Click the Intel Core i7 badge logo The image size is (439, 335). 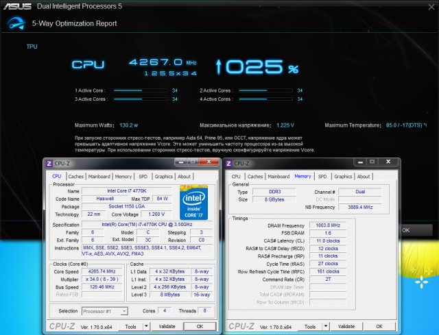pos(193,202)
